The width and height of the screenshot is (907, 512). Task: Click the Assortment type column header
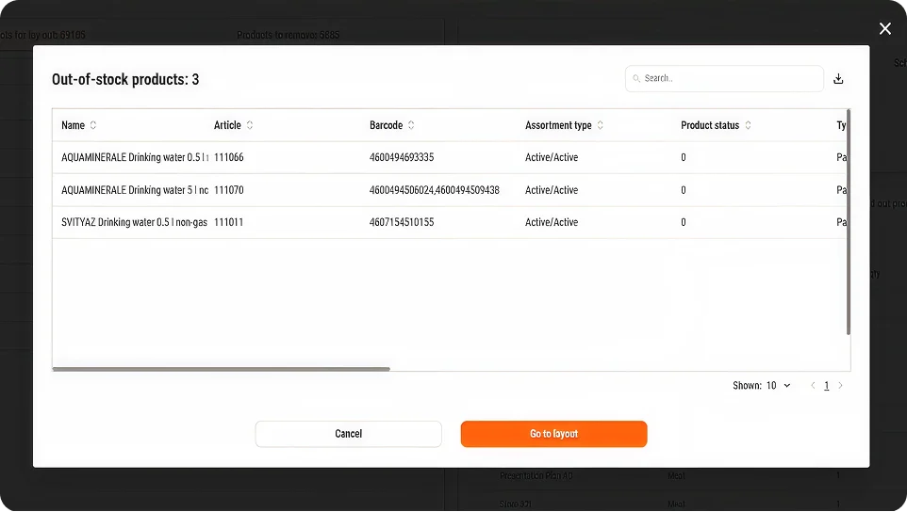[x=558, y=125]
